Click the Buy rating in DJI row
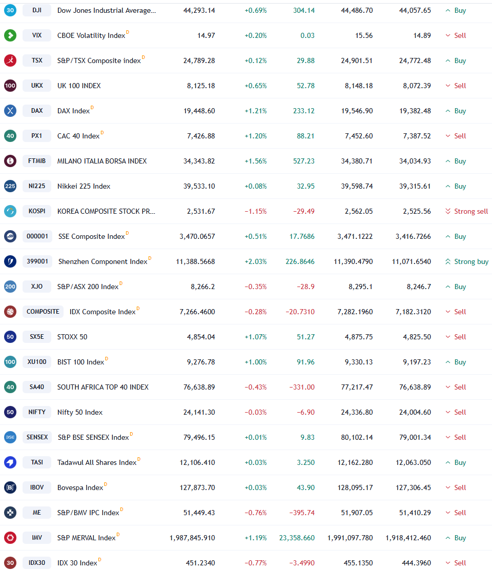This screenshot has height=570, width=492. [x=456, y=11]
